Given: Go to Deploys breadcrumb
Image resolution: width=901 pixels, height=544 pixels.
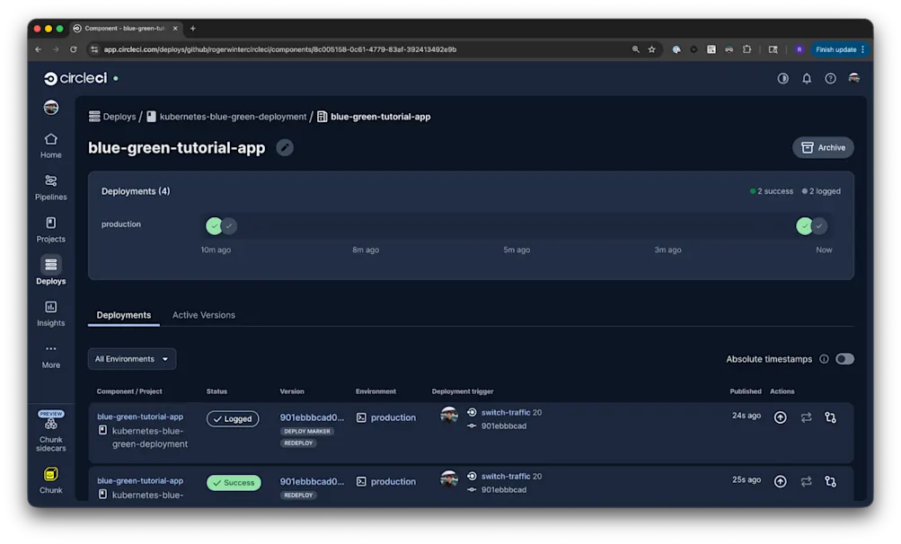Looking at the screenshot, I should (x=112, y=117).
